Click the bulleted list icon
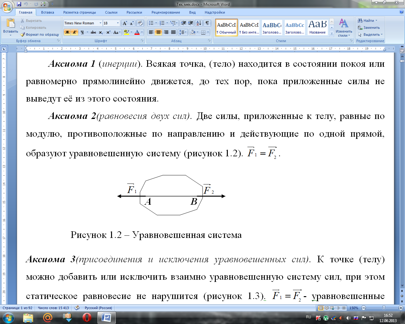Image resolution: width=405 pixels, height=324 pixels. coord(151,23)
